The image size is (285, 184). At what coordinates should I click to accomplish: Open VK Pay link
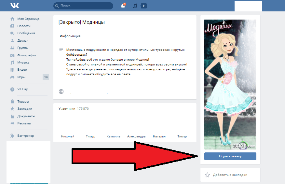(22, 89)
